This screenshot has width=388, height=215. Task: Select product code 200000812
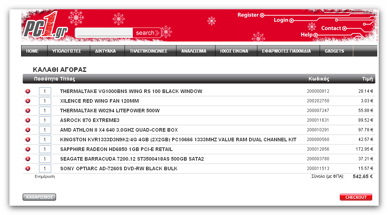click(318, 91)
